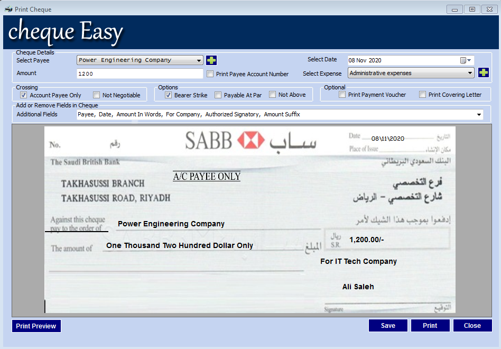Add a new payee using the green plus icon
501x349 pixels.
(x=211, y=60)
